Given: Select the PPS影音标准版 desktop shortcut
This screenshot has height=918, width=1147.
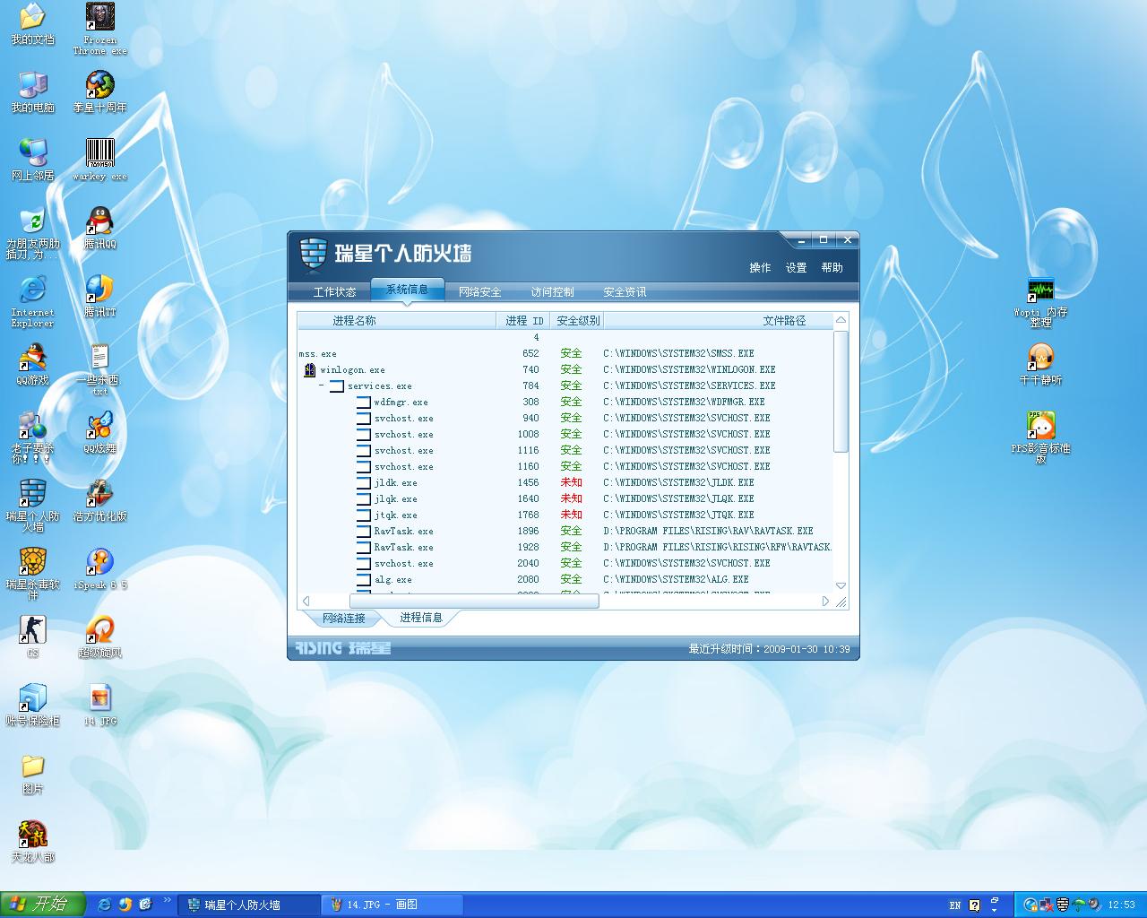Looking at the screenshot, I should 1040,438.
